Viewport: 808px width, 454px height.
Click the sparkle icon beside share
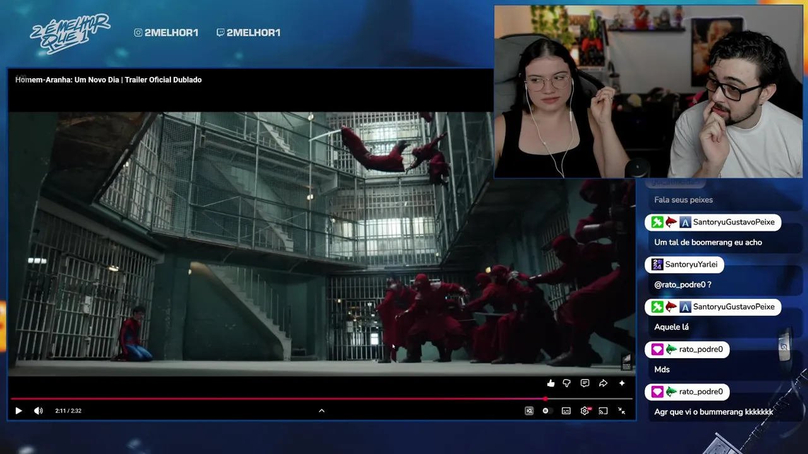(622, 383)
